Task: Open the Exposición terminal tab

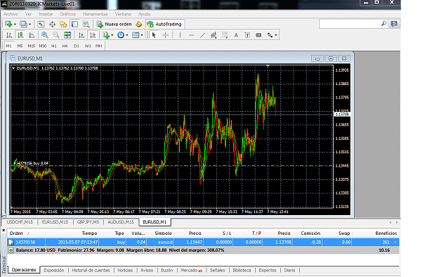Action: 54,270
